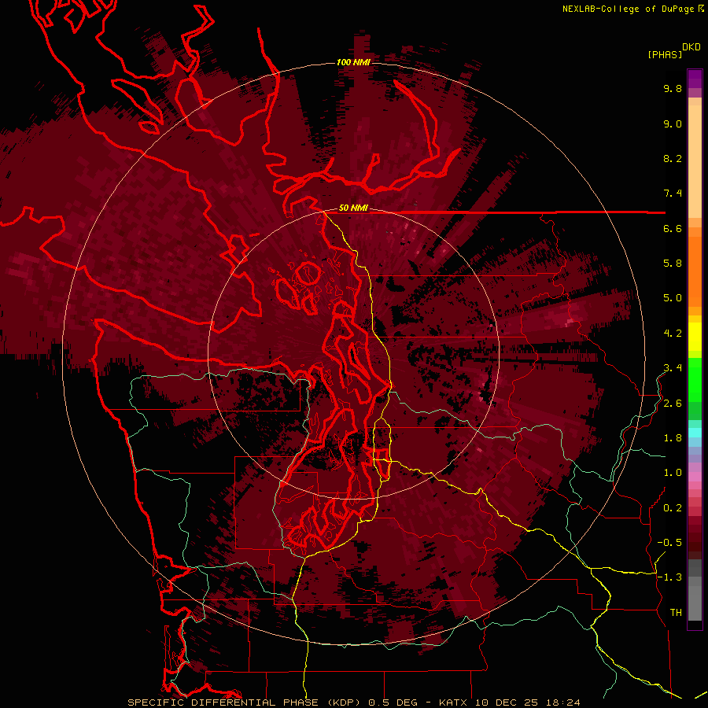Click the [PHAS] units label
708x708 pixels.
[665, 54]
